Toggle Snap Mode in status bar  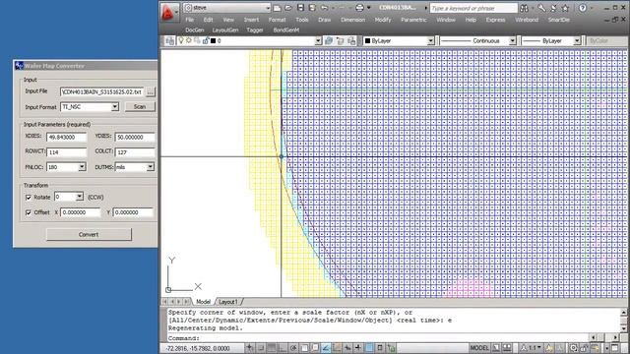(x=261, y=348)
